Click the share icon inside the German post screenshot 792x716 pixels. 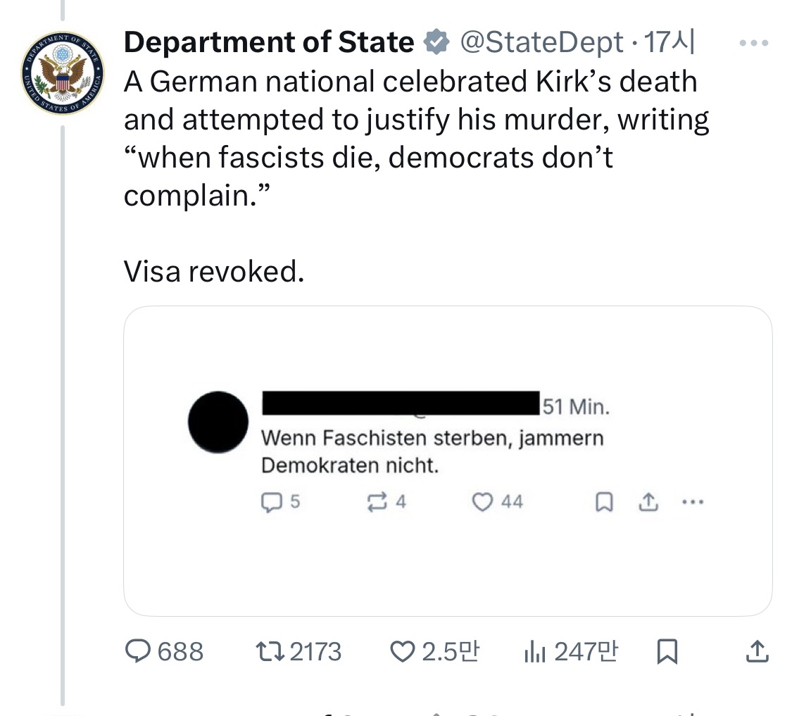tap(648, 501)
